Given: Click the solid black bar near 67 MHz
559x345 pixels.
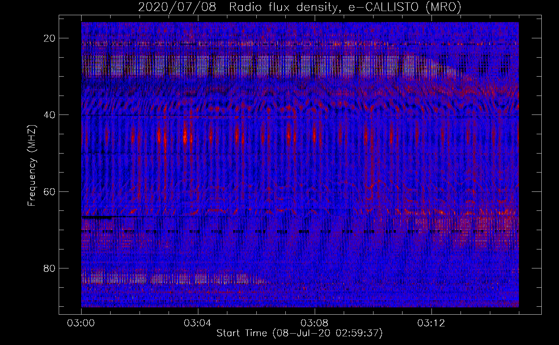Looking at the screenshot, I should point(97,218).
